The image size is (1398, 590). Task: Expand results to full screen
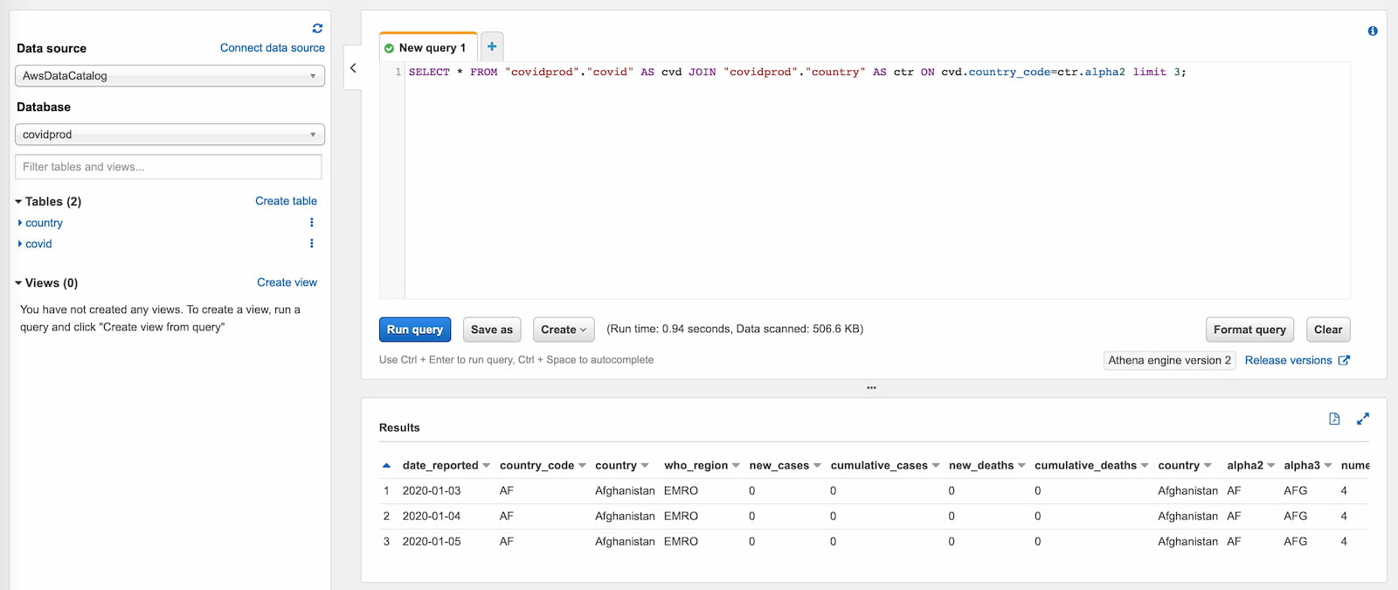tap(1363, 420)
